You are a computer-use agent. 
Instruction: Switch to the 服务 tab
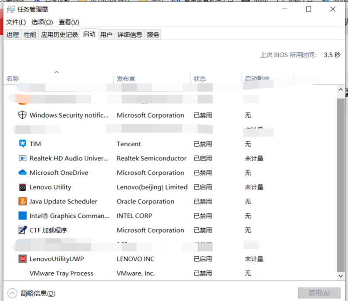coord(153,35)
